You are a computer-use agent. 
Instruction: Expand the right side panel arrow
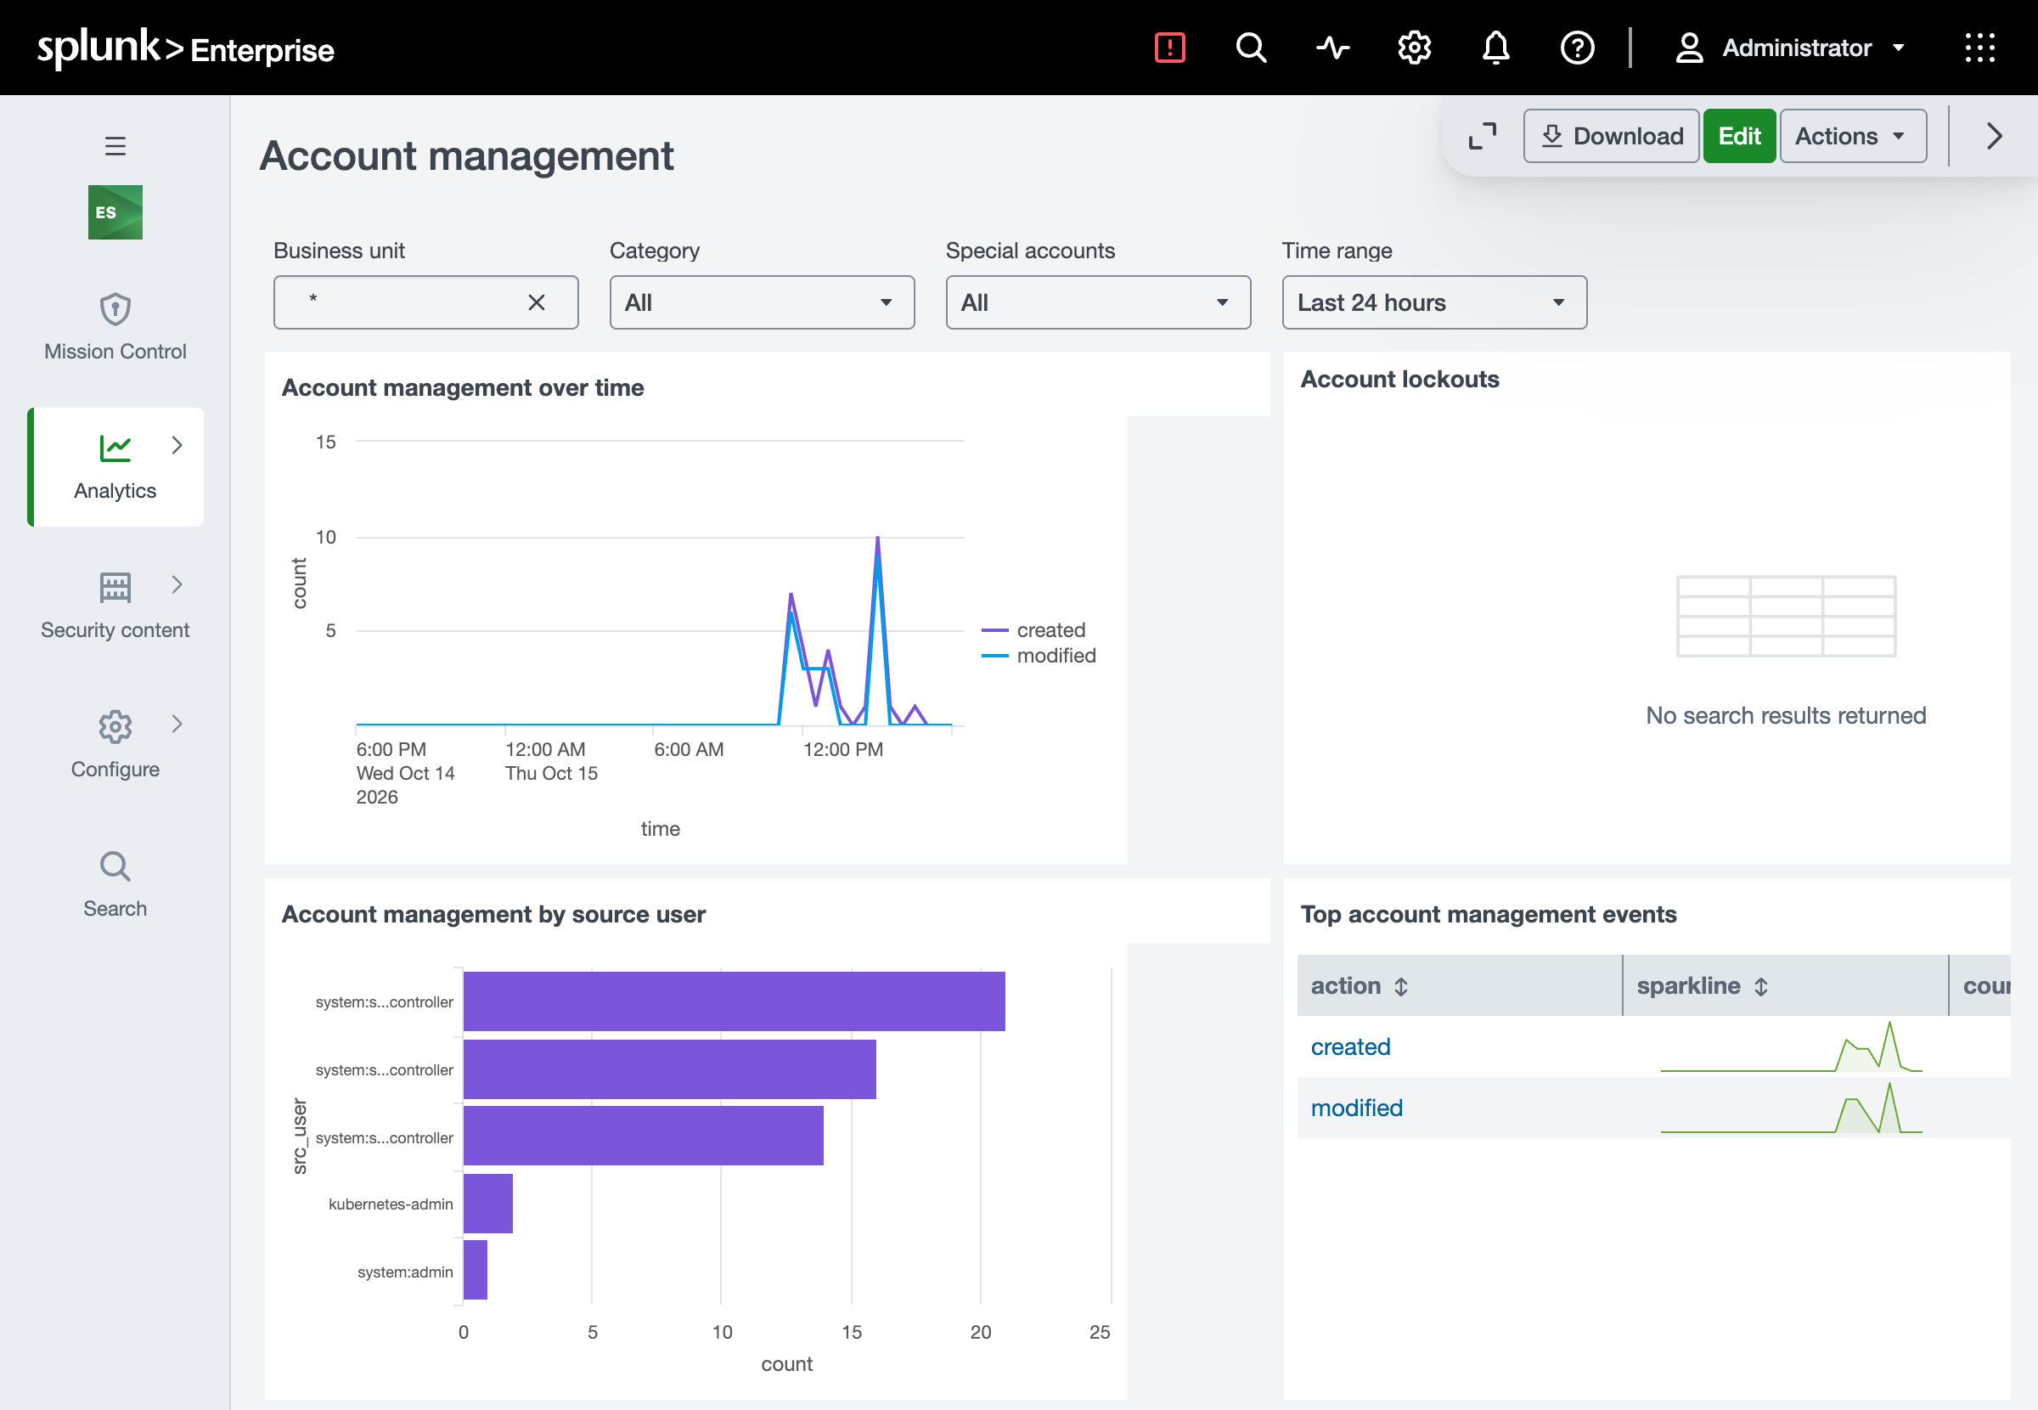point(1994,136)
